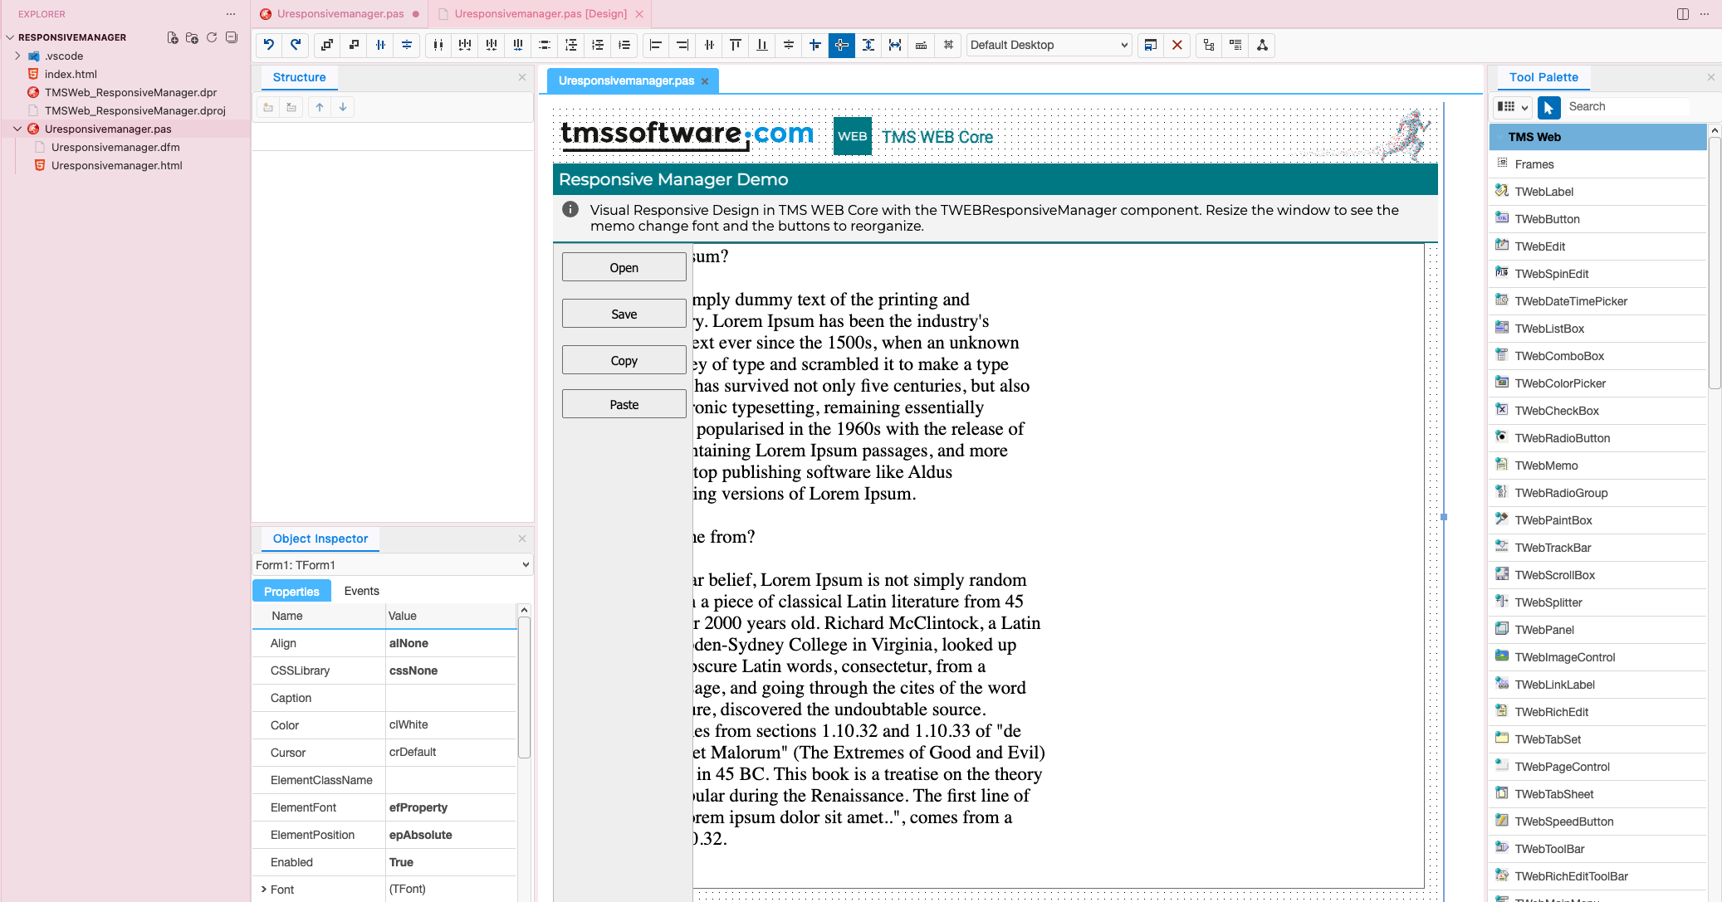The height and width of the screenshot is (902, 1722).
Task: Expand the Font property in Object Inspector
Action: pos(264,890)
